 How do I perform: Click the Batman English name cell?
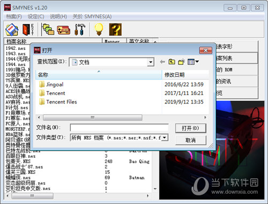[137, 178]
